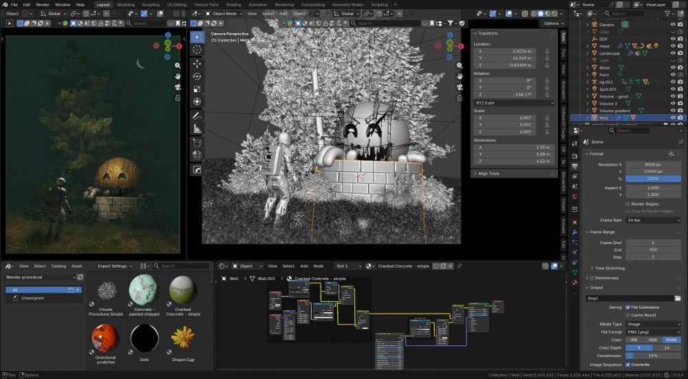Open the viewport Options button

[x=552, y=23]
